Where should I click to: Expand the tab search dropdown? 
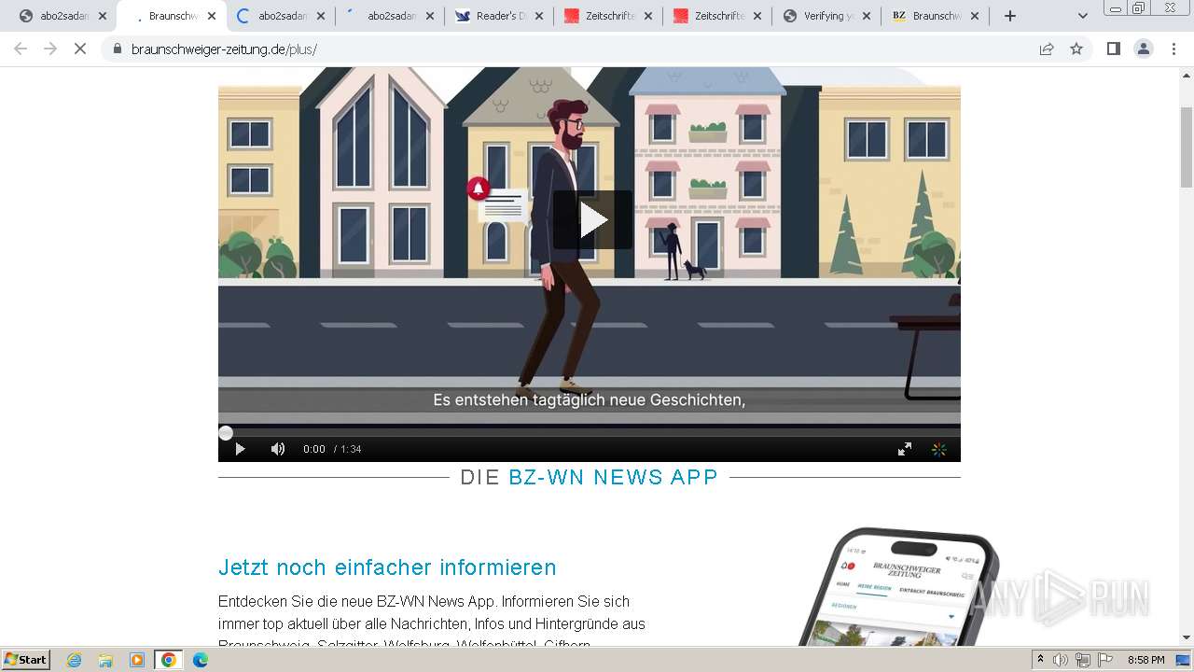(x=1082, y=16)
